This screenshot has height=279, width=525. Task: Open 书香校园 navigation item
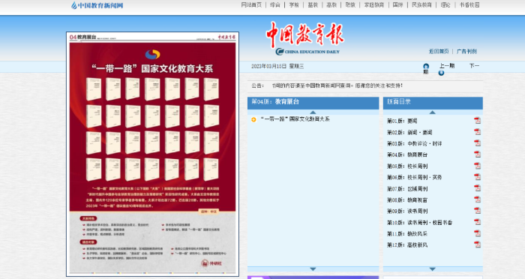[469, 5]
